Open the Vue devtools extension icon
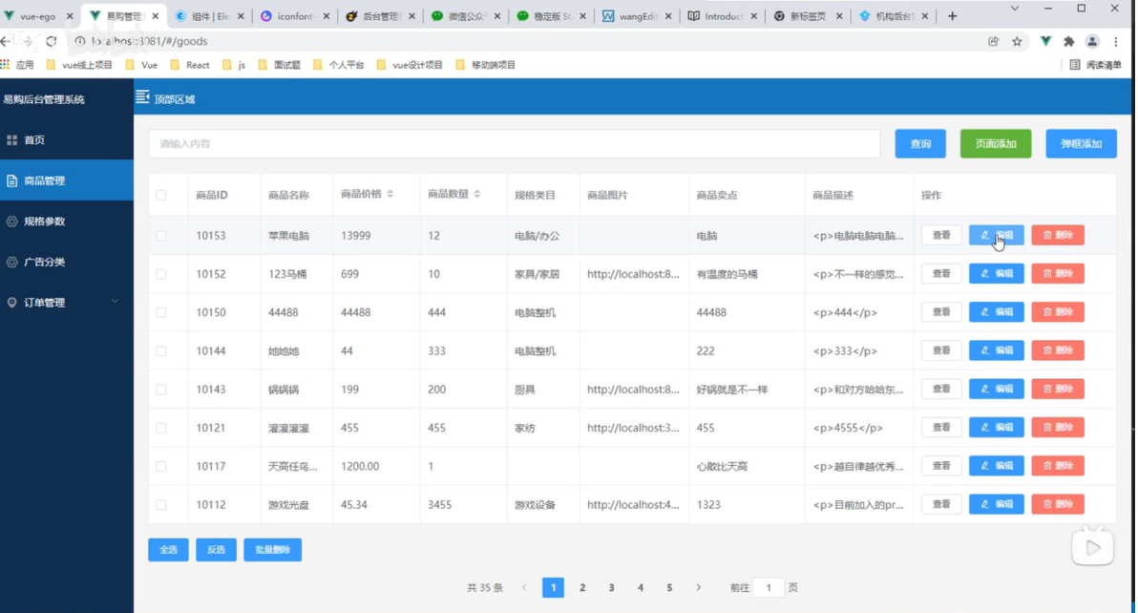Screen dimensions: 1138x613 [1045, 41]
